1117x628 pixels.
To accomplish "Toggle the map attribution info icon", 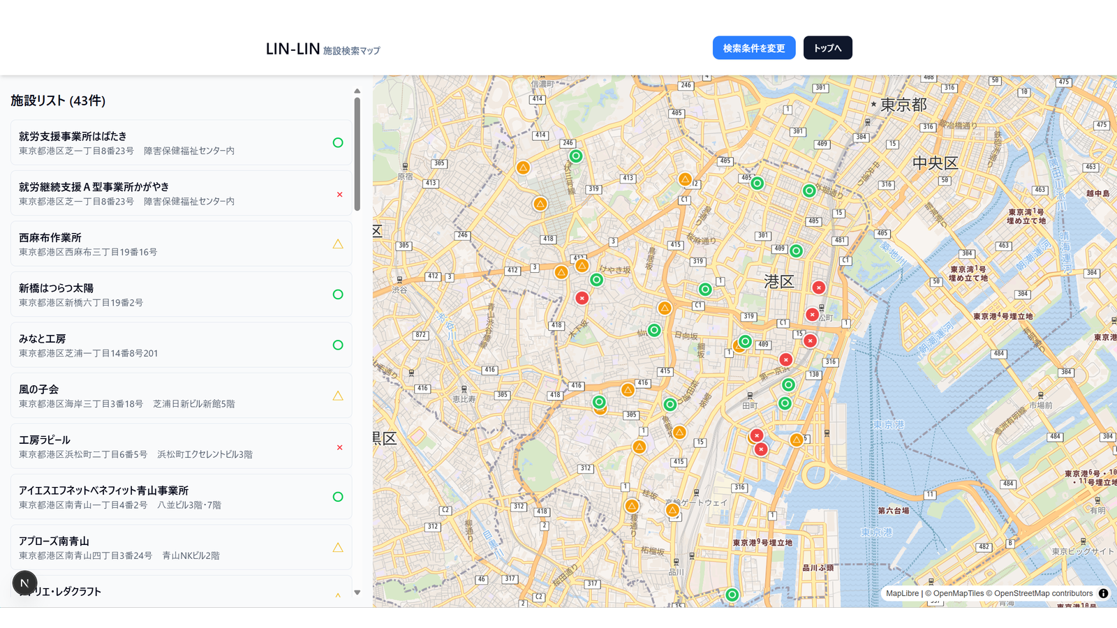I will click(x=1103, y=593).
